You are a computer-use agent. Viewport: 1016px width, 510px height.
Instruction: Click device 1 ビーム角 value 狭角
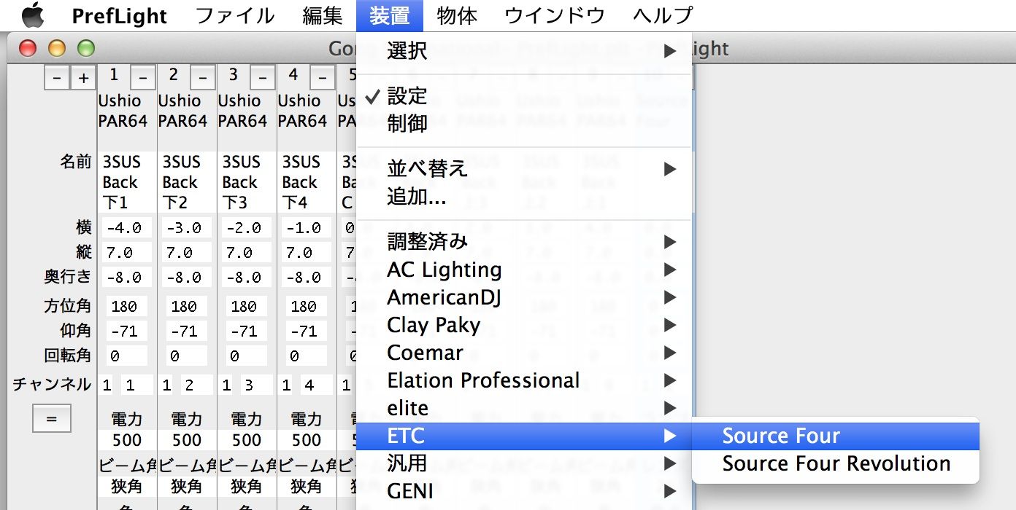pyautogui.click(x=127, y=485)
